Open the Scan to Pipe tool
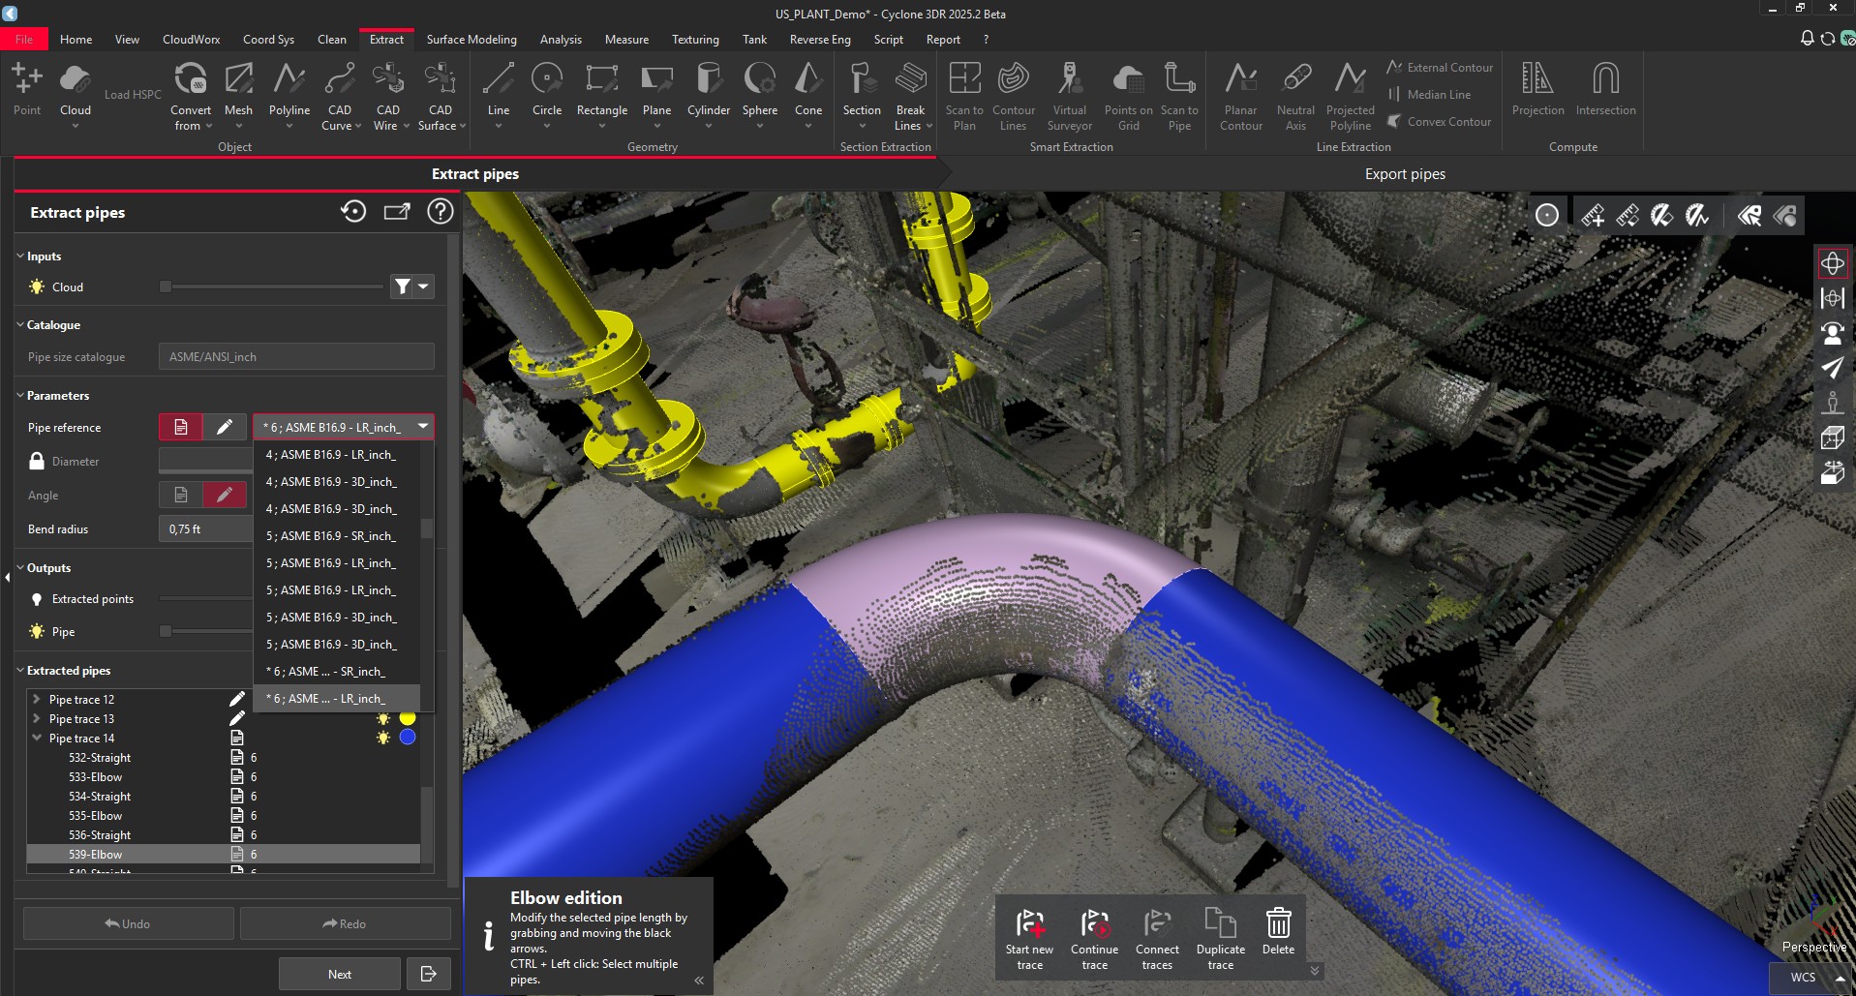This screenshot has height=996, width=1856. click(x=1179, y=94)
